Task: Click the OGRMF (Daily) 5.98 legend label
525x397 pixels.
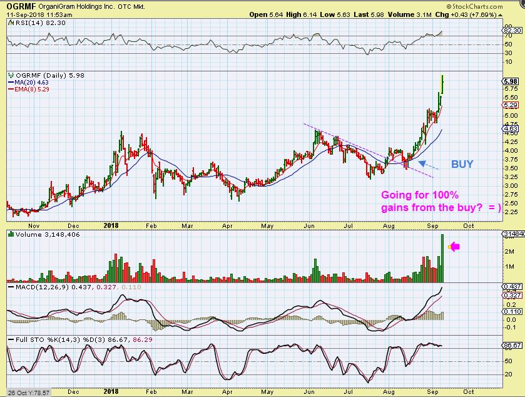Action: pyautogui.click(x=50, y=75)
